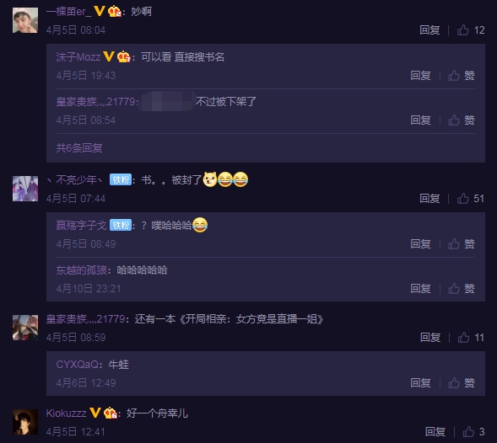The height and width of the screenshot is (443, 497).
Task: Click 赞 on 沫子Mozz's reply
Action: click(x=462, y=76)
